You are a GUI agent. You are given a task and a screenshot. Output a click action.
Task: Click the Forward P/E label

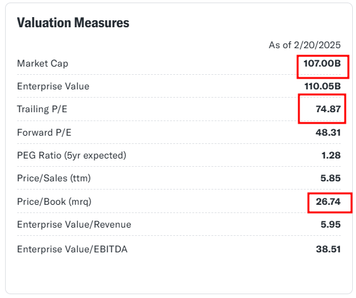pos(44,133)
